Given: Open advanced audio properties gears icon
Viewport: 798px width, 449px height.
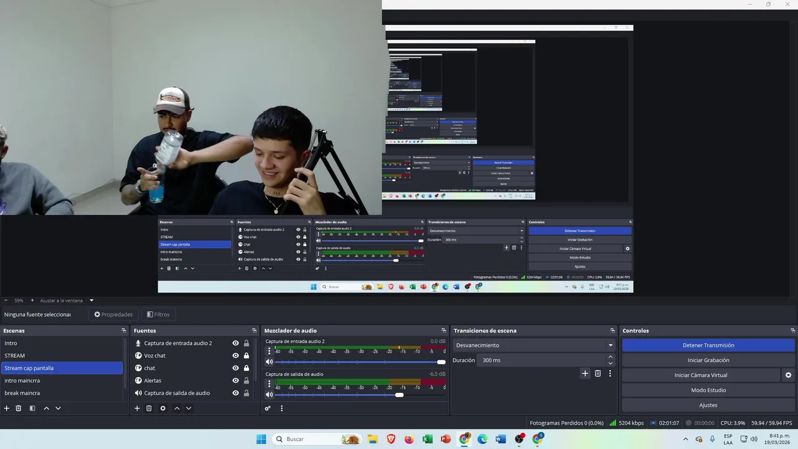Looking at the screenshot, I should pos(267,408).
